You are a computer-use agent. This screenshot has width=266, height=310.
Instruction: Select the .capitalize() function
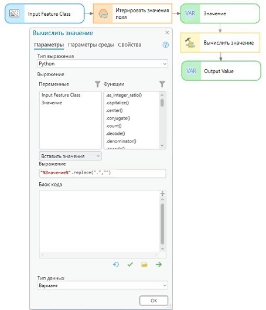117,103
